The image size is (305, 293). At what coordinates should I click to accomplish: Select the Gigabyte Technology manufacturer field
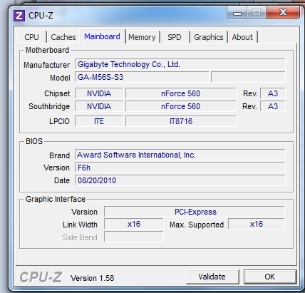pos(180,64)
